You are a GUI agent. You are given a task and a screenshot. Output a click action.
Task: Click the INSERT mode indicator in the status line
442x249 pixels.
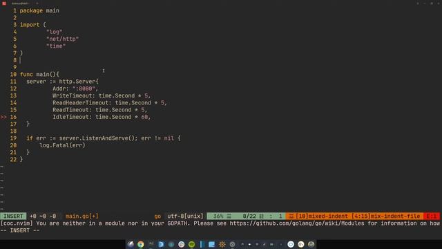point(13,216)
